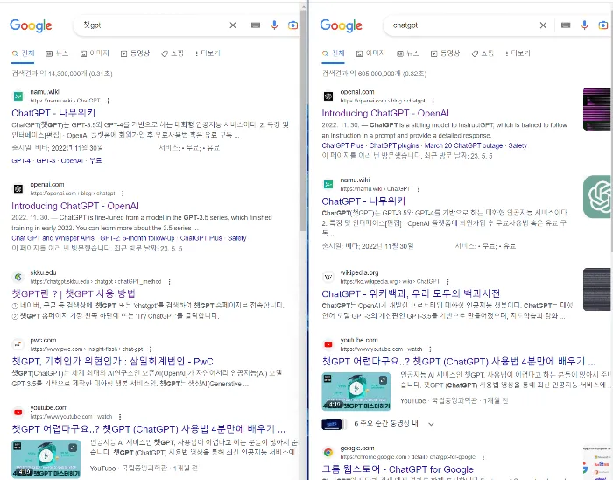The height and width of the screenshot is (480, 613).
Task: Select the 쇼핑 tab in right window
Action: [483, 53]
